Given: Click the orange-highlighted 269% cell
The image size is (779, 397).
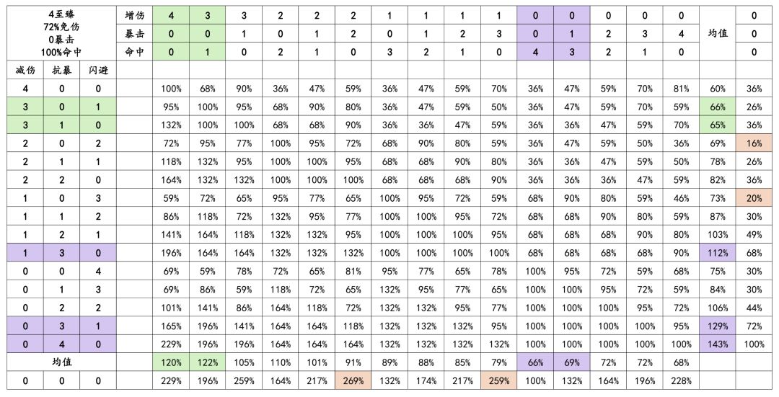Looking at the screenshot, I should 353,381.
